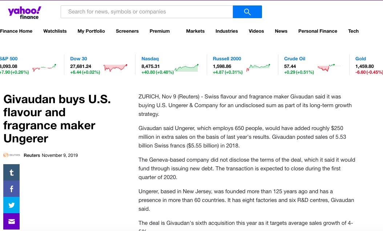The height and width of the screenshot is (231, 383).
Task: Open the Russell 2000 quote link
Action: click(x=227, y=58)
